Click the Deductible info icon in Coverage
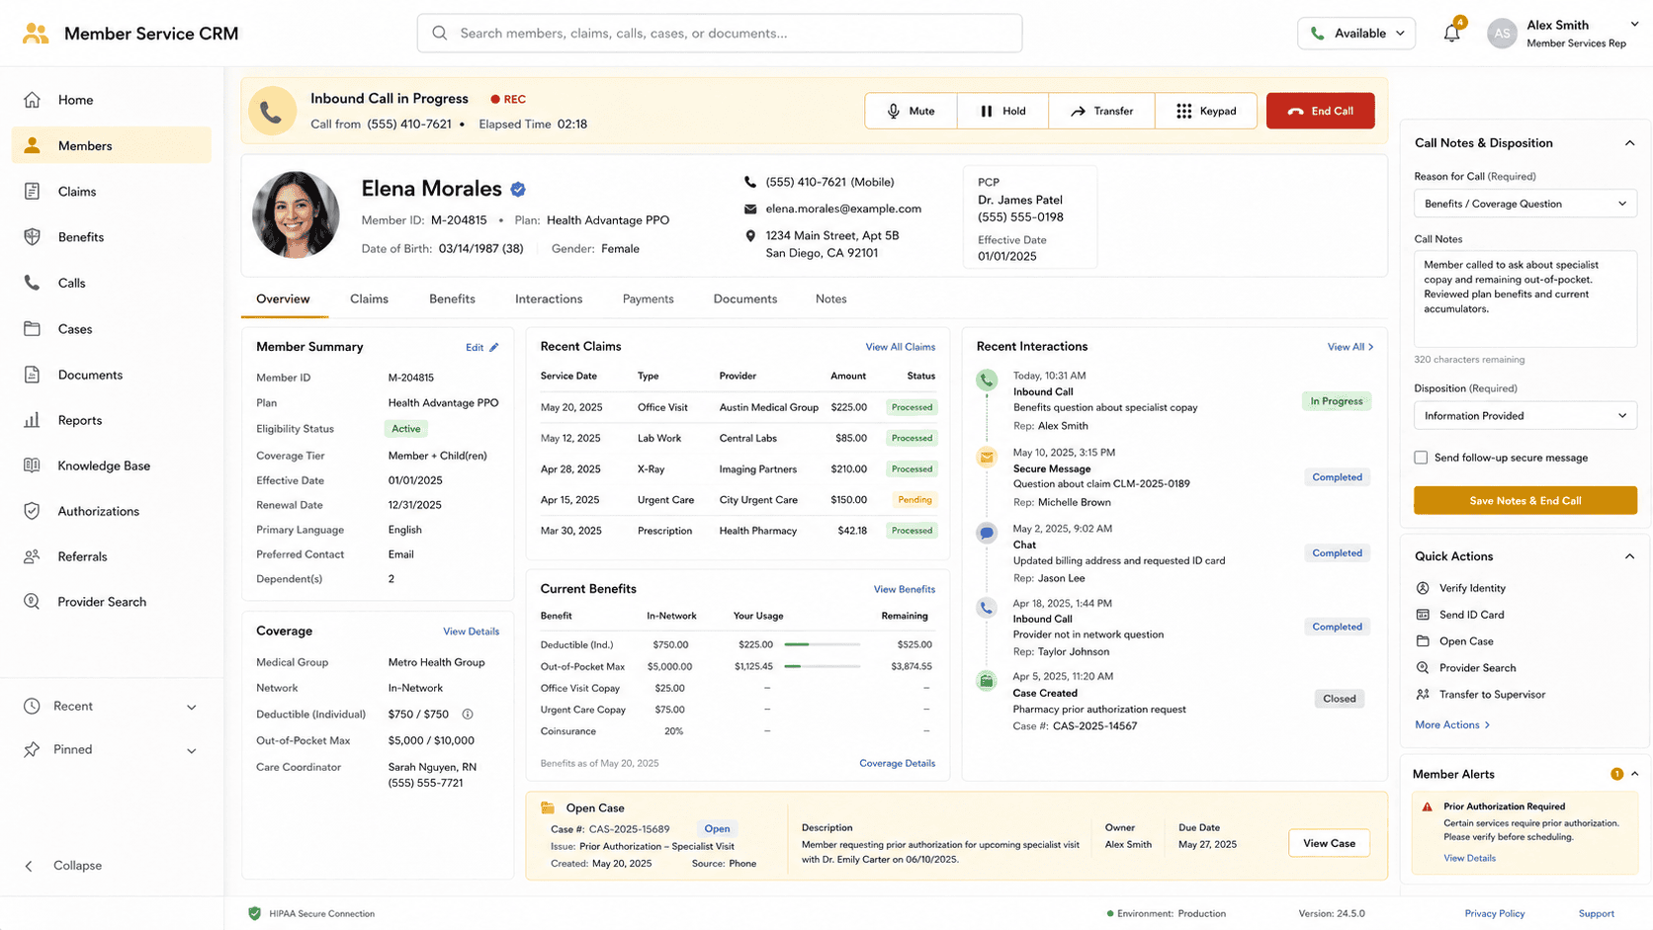 pos(468,715)
